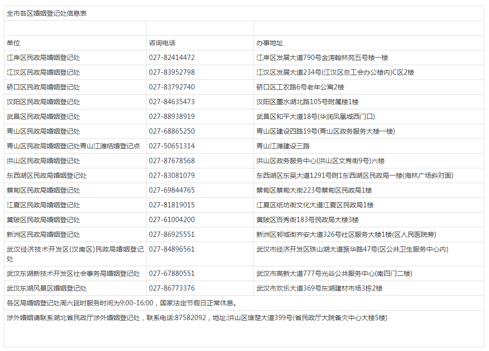Click phone number 027-87678568
489x351 pixels.
(172, 161)
